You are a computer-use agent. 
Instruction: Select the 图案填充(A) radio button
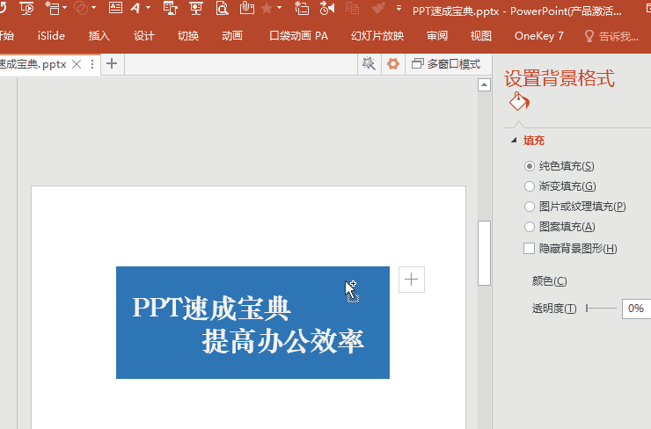529,227
